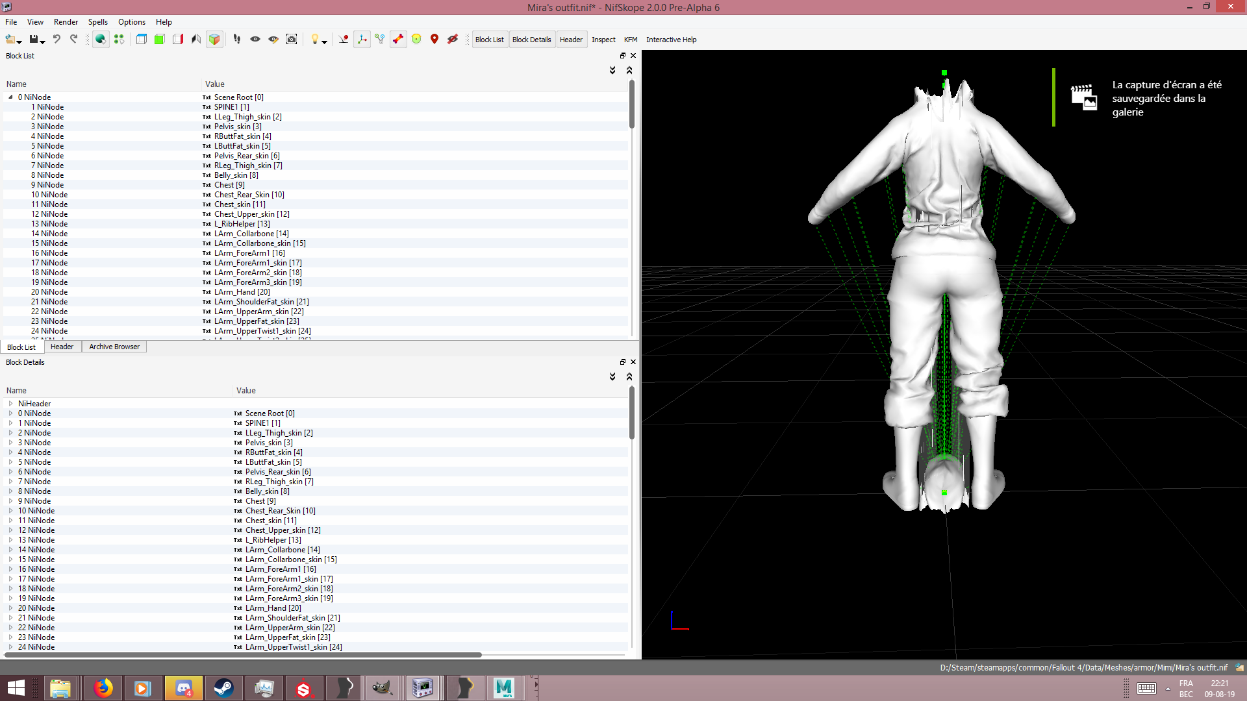This screenshot has height=701, width=1247.
Task: Toggle the crossed-out red eye hidden icon
Action: [x=453, y=40]
